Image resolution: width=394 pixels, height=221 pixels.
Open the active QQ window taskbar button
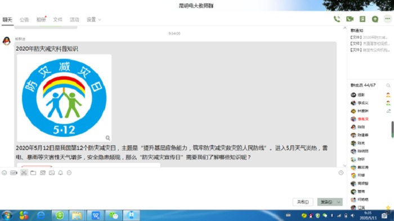point(131,215)
